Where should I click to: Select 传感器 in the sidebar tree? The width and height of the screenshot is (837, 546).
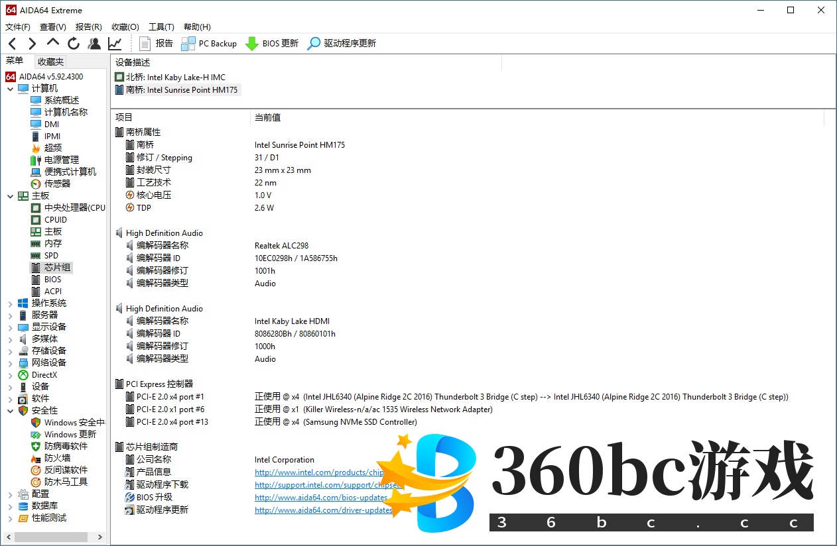pos(57,184)
